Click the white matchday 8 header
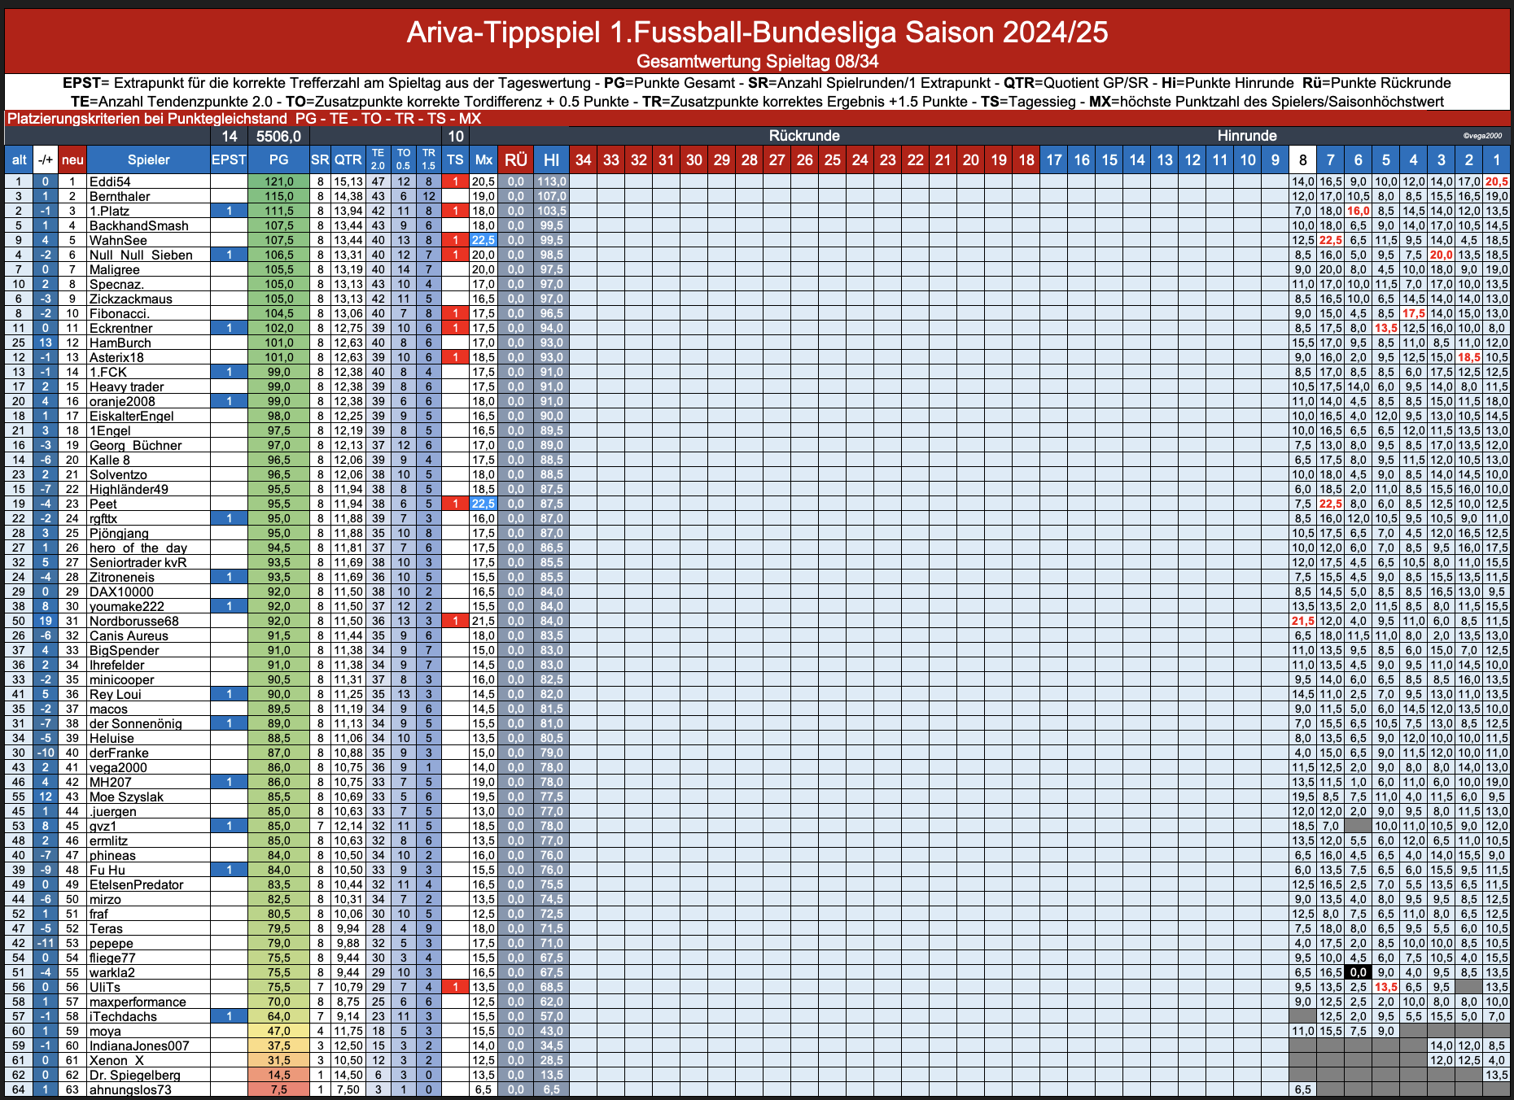Screen dimensions: 1514x1100 point(1302,159)
